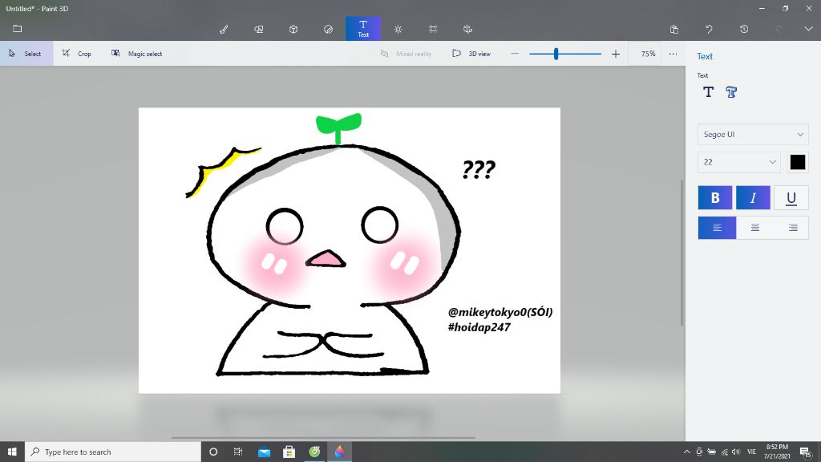Choose the Select tool
The height and width of the screenshot is (462, 821).
click(x=26, y=54)
